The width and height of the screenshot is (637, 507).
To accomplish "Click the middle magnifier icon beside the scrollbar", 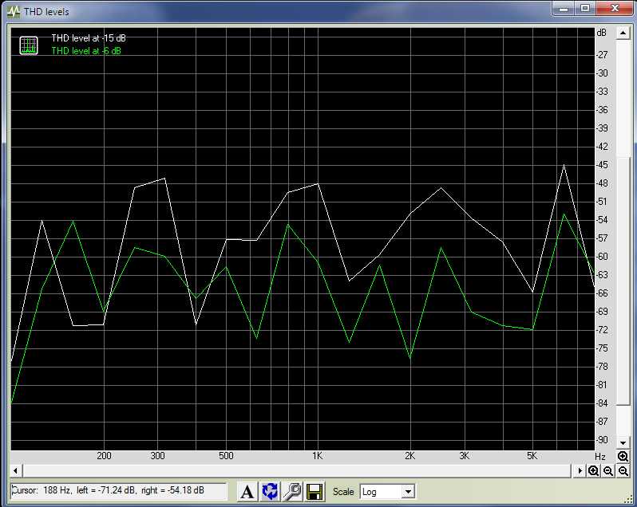I will 608,471.
